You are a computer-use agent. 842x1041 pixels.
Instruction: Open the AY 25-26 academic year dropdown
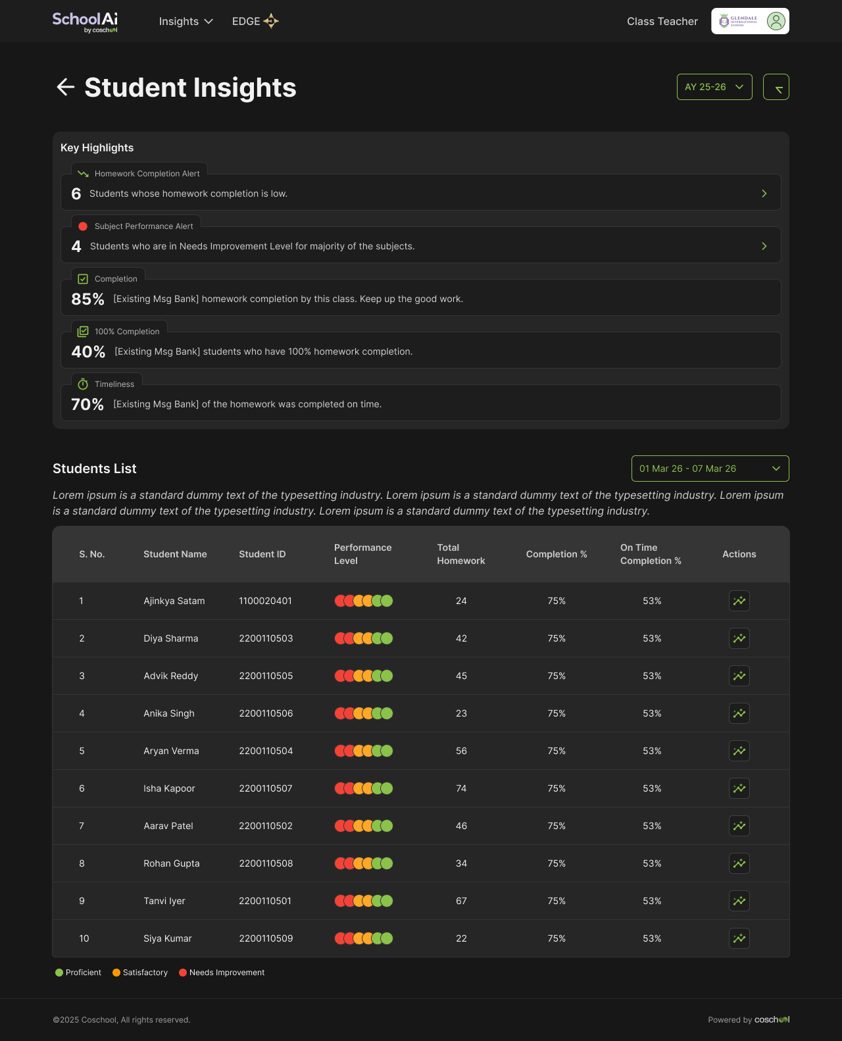714,87
